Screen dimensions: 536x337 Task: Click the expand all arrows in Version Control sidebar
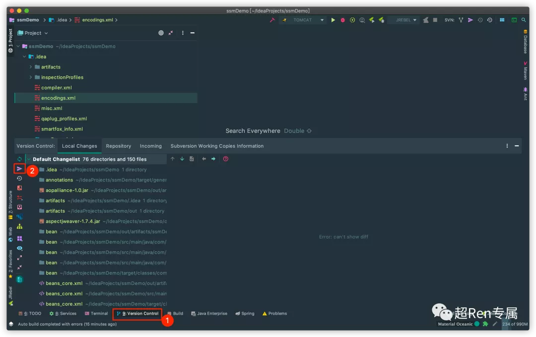pos(19,258)
